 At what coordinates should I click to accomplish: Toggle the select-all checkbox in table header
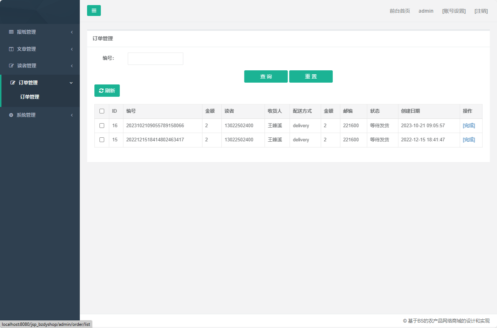click(x=102, y=111)
